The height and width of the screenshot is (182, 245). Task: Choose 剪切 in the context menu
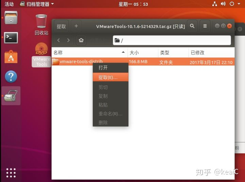tap(111, 87)
